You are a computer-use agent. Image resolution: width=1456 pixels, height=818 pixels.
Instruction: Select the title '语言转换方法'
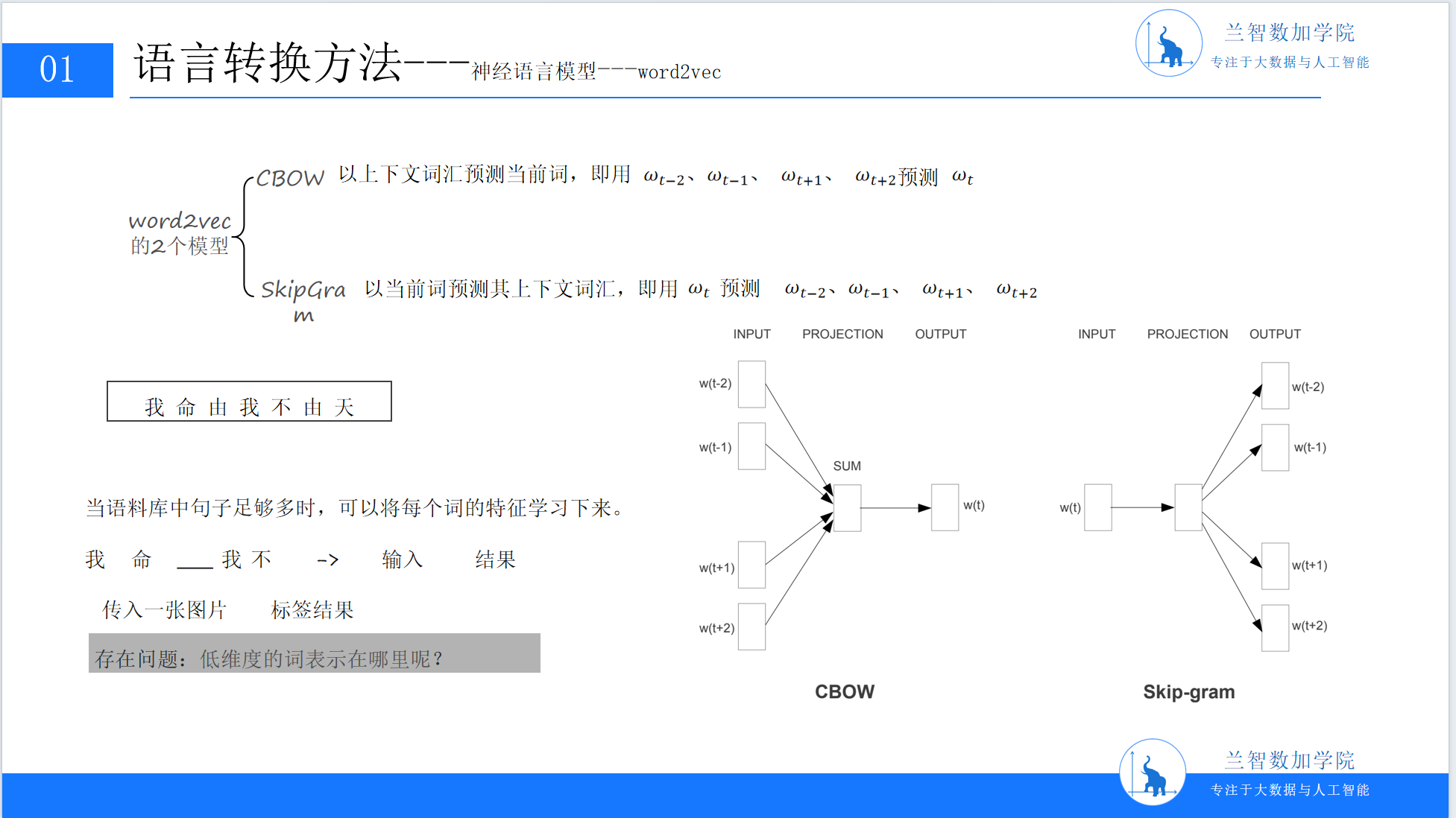coord(268,63)
